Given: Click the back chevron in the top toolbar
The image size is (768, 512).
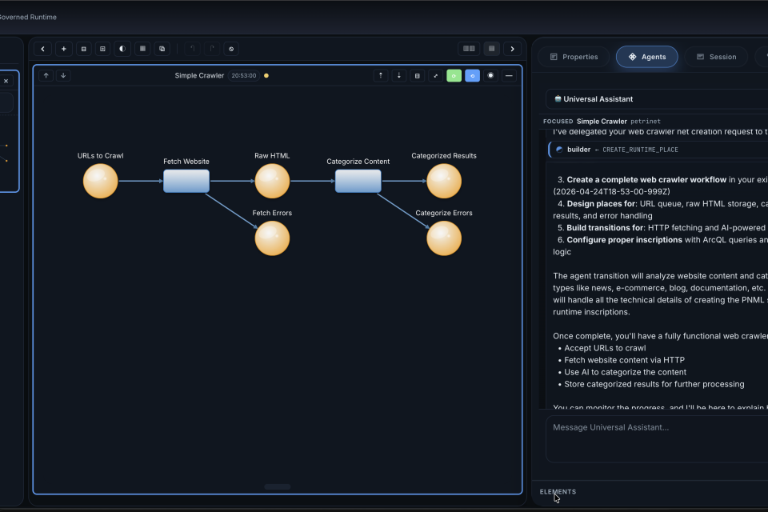Looking at the screenshot, I should (43, 49).
